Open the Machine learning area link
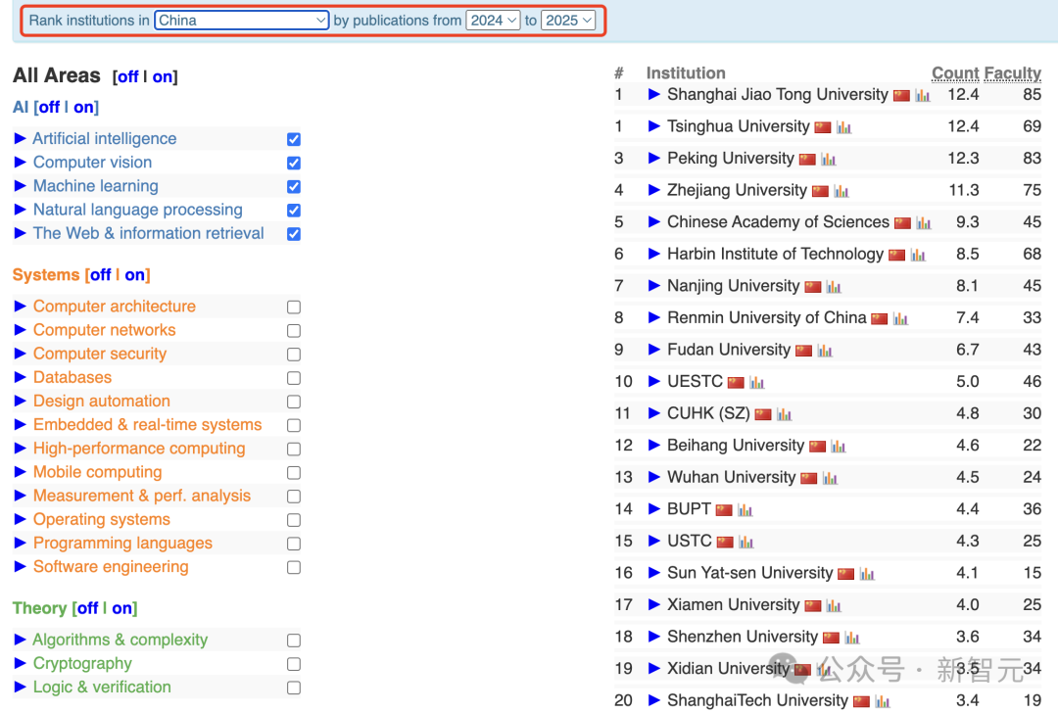 96,186
